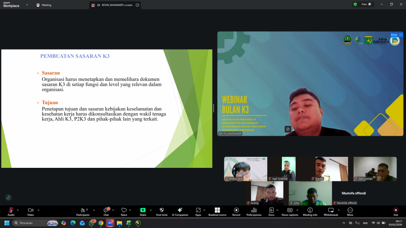Screen dimensions: 406x228
Task: Open Breakout rooms
Action: point(217,211)
